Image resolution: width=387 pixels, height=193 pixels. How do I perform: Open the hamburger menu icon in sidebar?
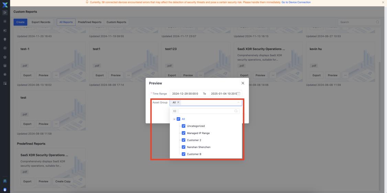5,21
